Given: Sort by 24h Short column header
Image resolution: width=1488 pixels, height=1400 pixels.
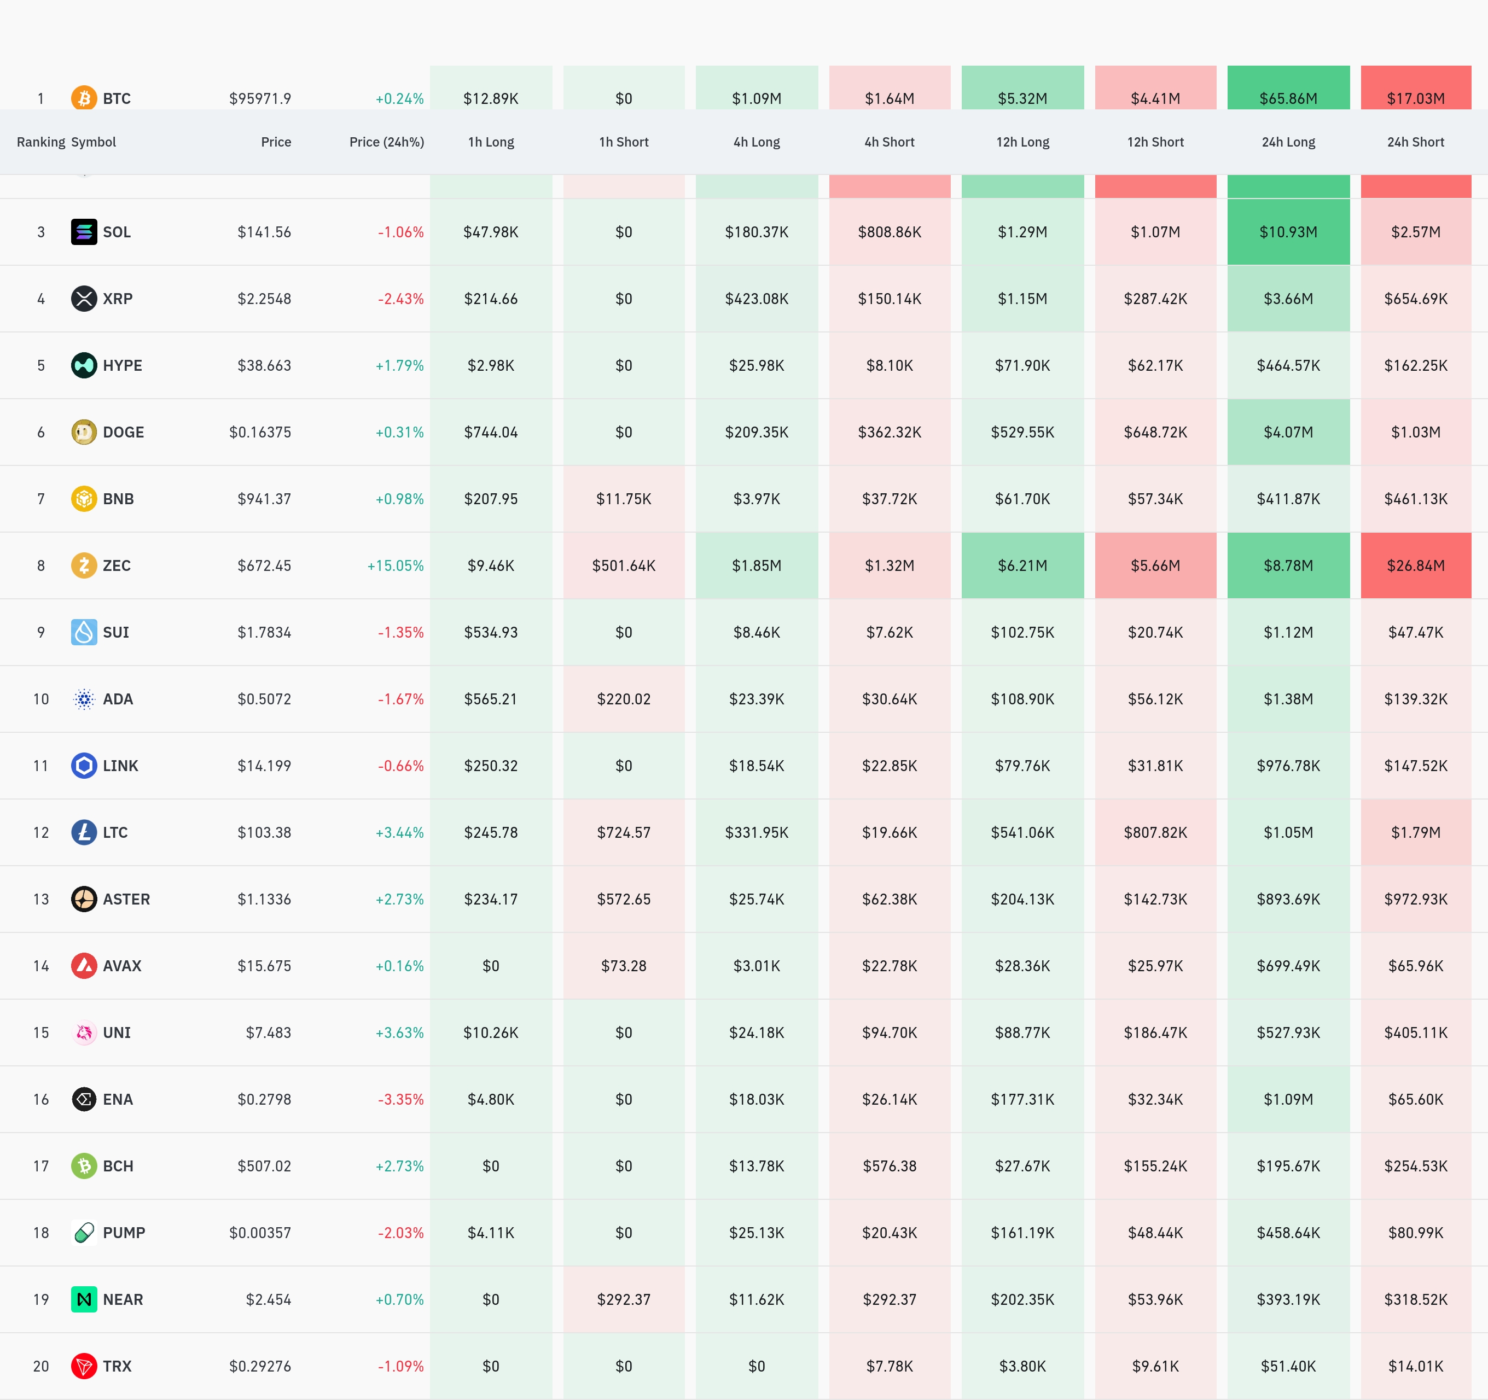Looking at the screenshot, I should (1415, 142).
